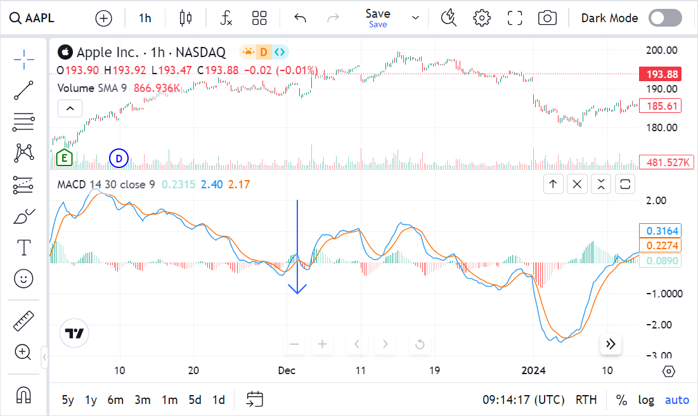The image size is (698, 416).
Task: Toggle auto scale for chart
Action: [676, 400]
